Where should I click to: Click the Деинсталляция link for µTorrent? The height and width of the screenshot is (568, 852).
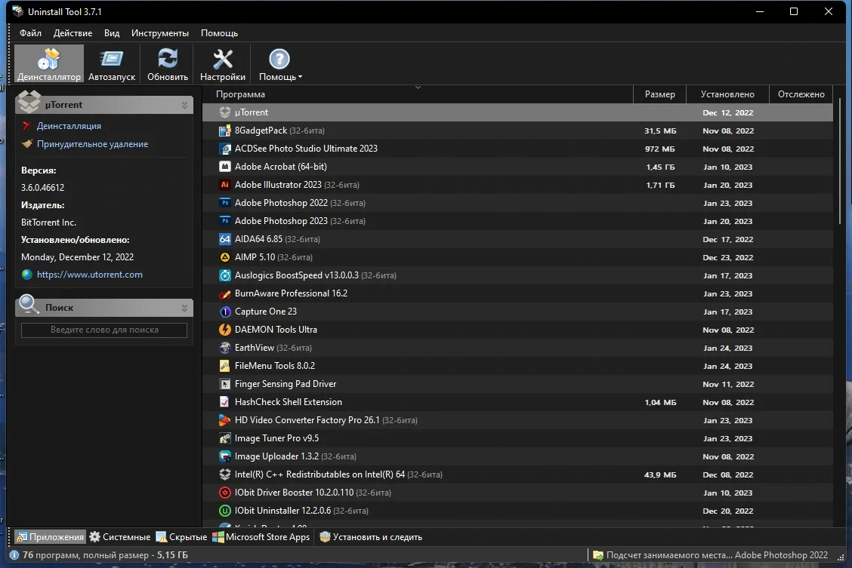click(69, 126)
